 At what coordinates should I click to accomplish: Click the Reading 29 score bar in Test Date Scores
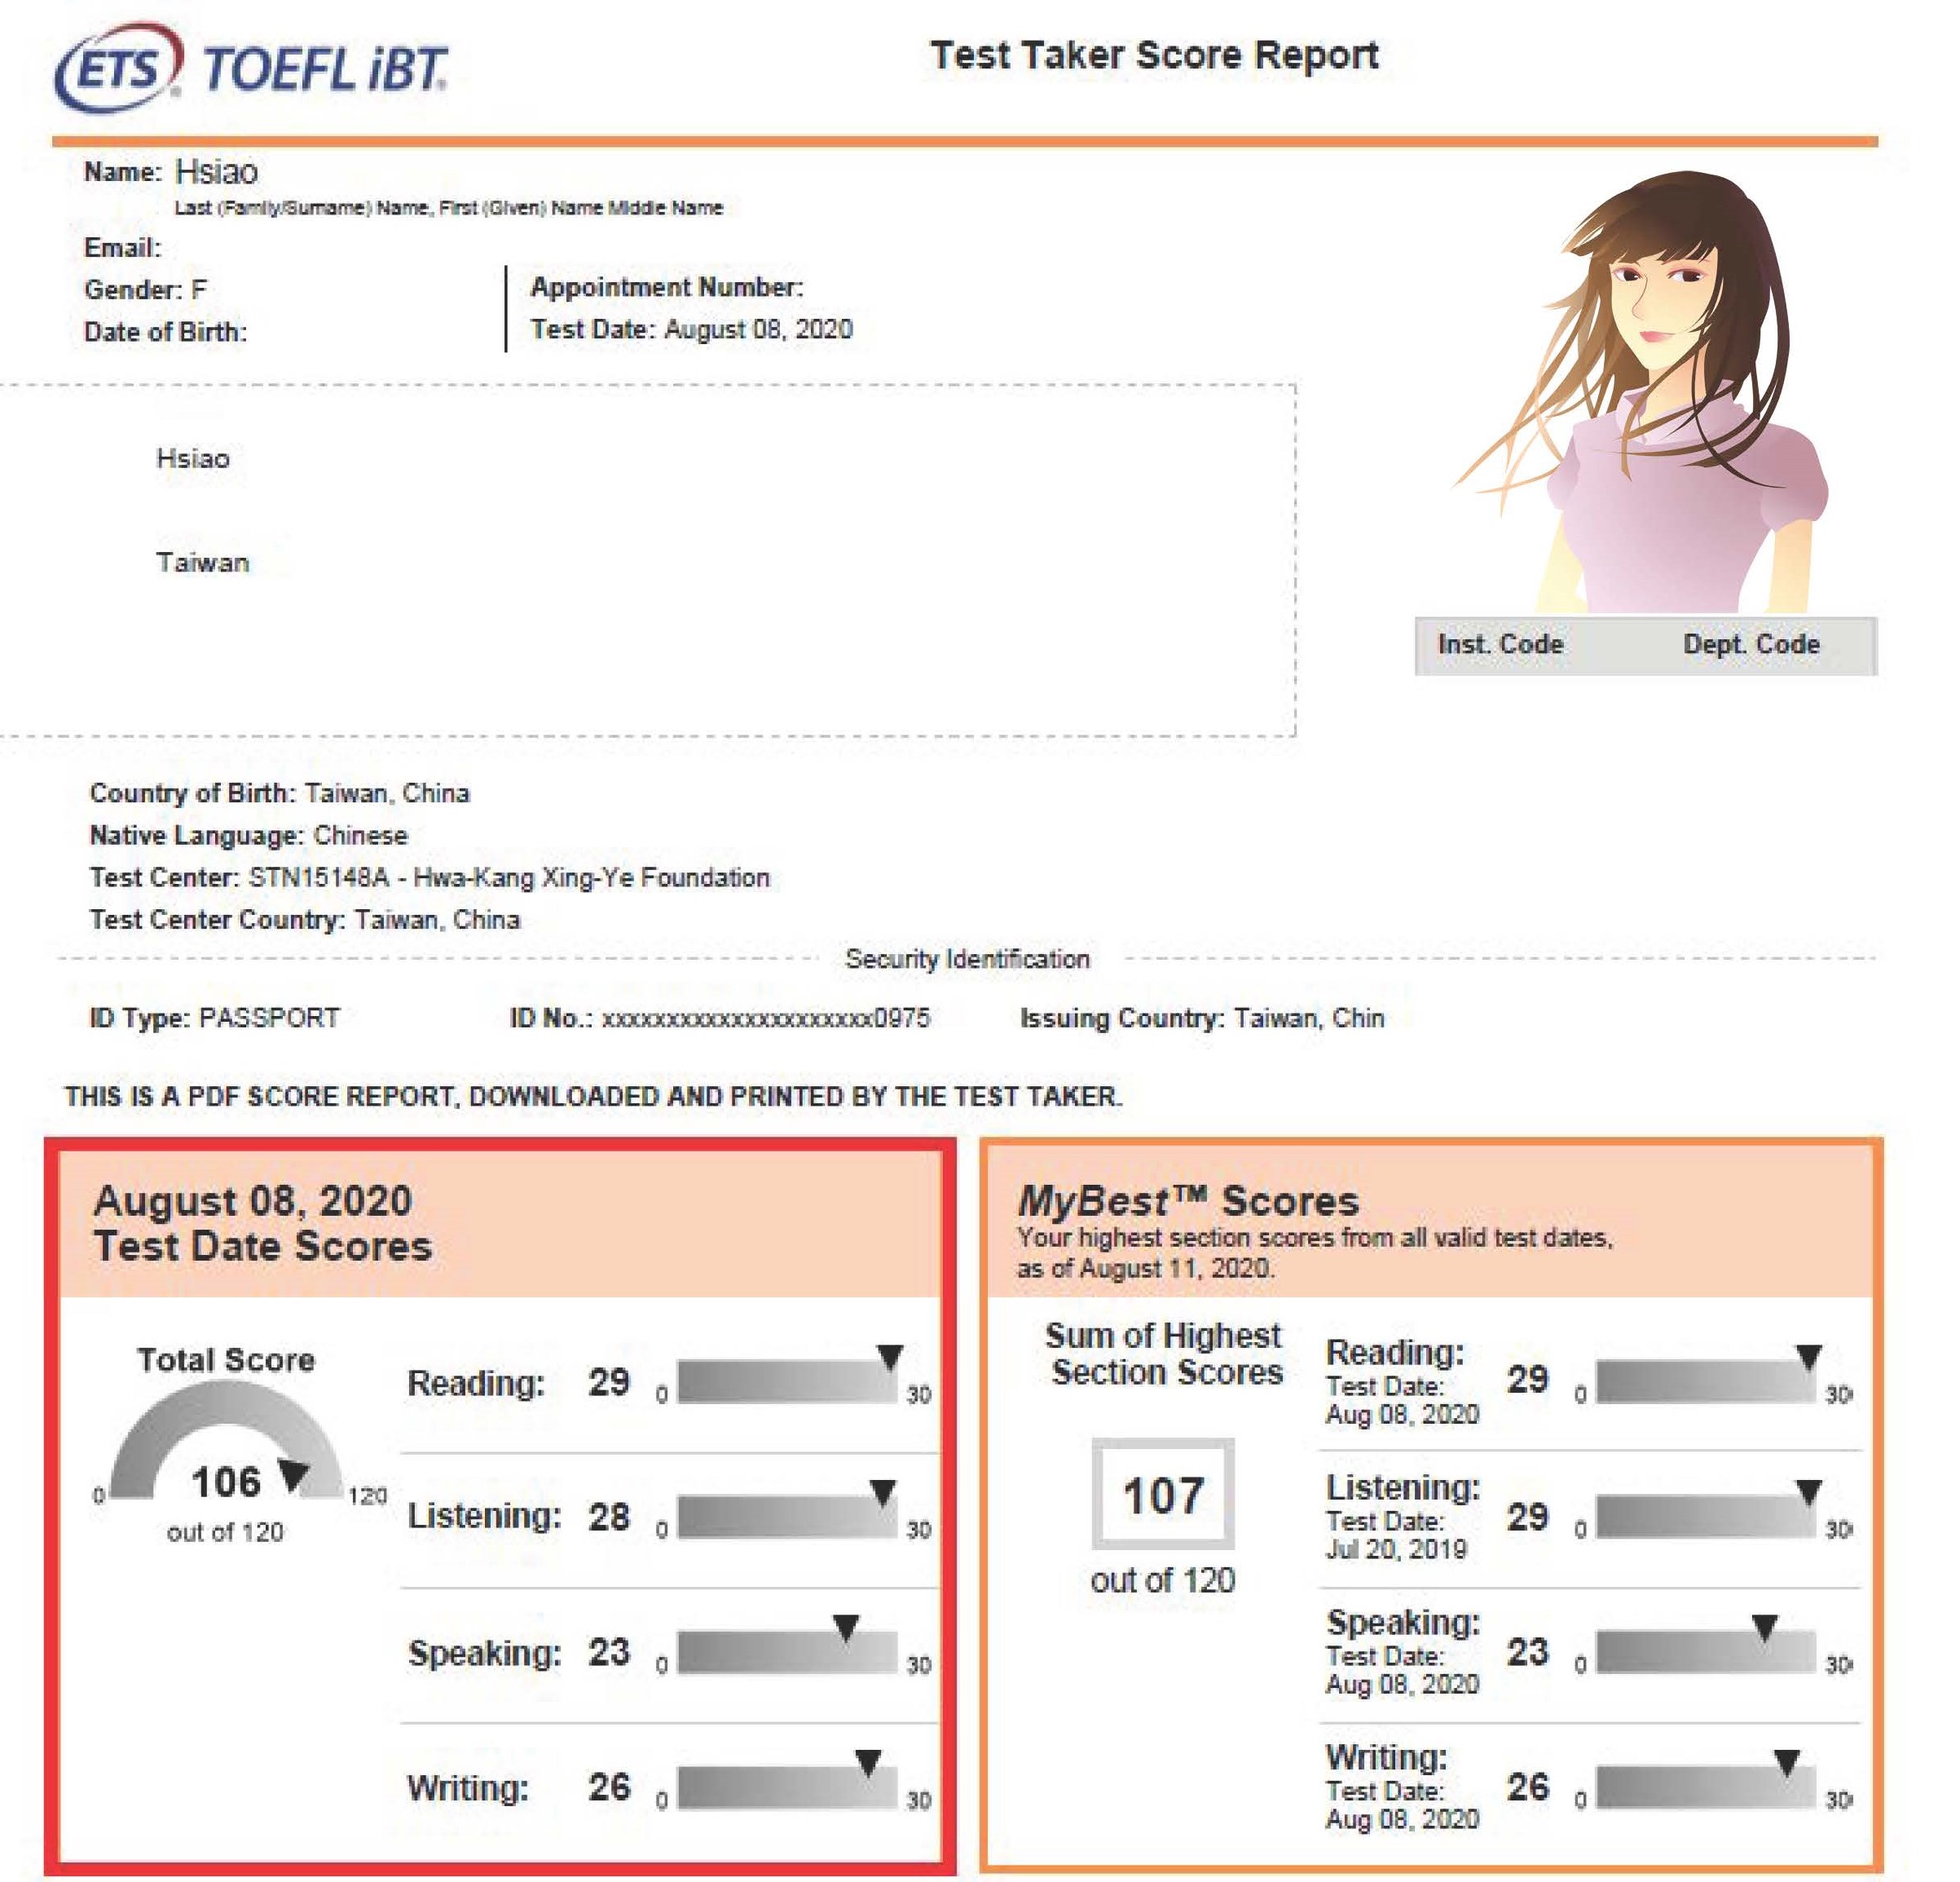click(x=787, y=1381)
